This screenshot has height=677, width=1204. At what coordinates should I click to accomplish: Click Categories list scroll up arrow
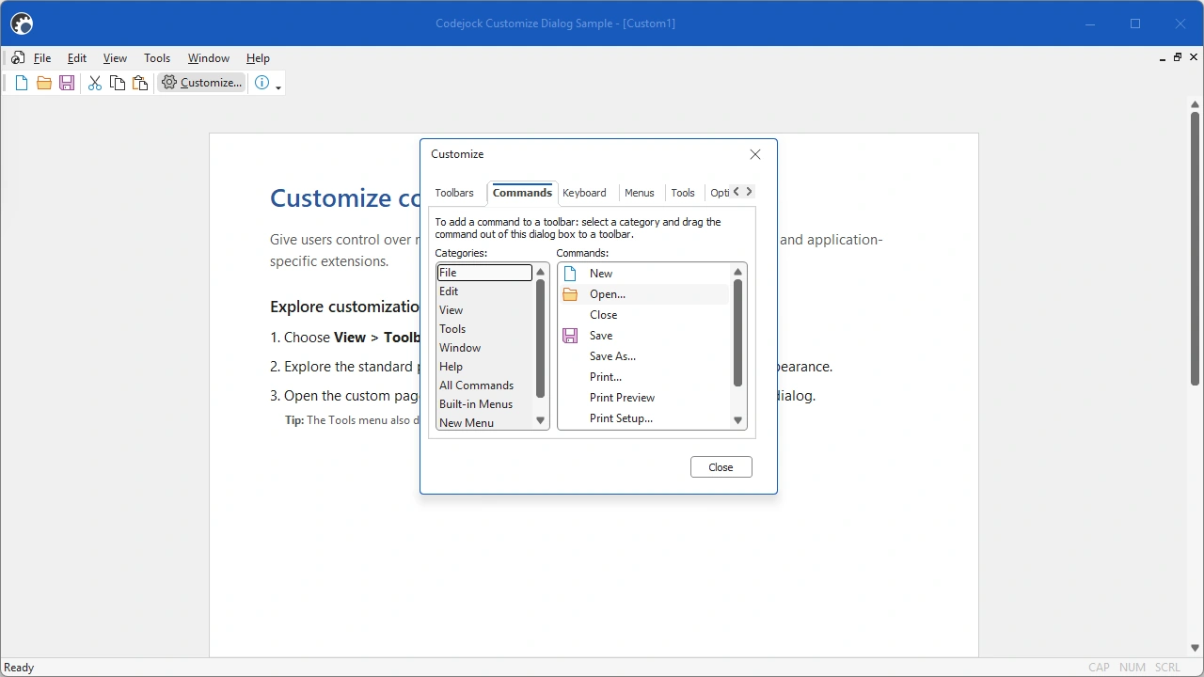[540, 272]
